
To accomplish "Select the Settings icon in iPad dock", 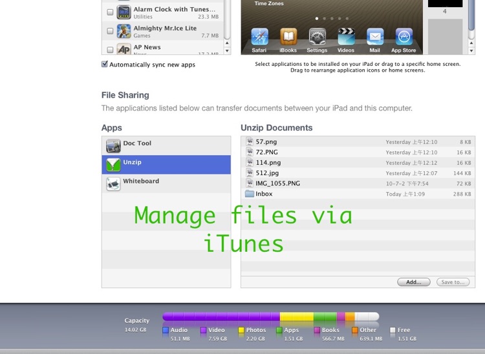I will 317,37.
